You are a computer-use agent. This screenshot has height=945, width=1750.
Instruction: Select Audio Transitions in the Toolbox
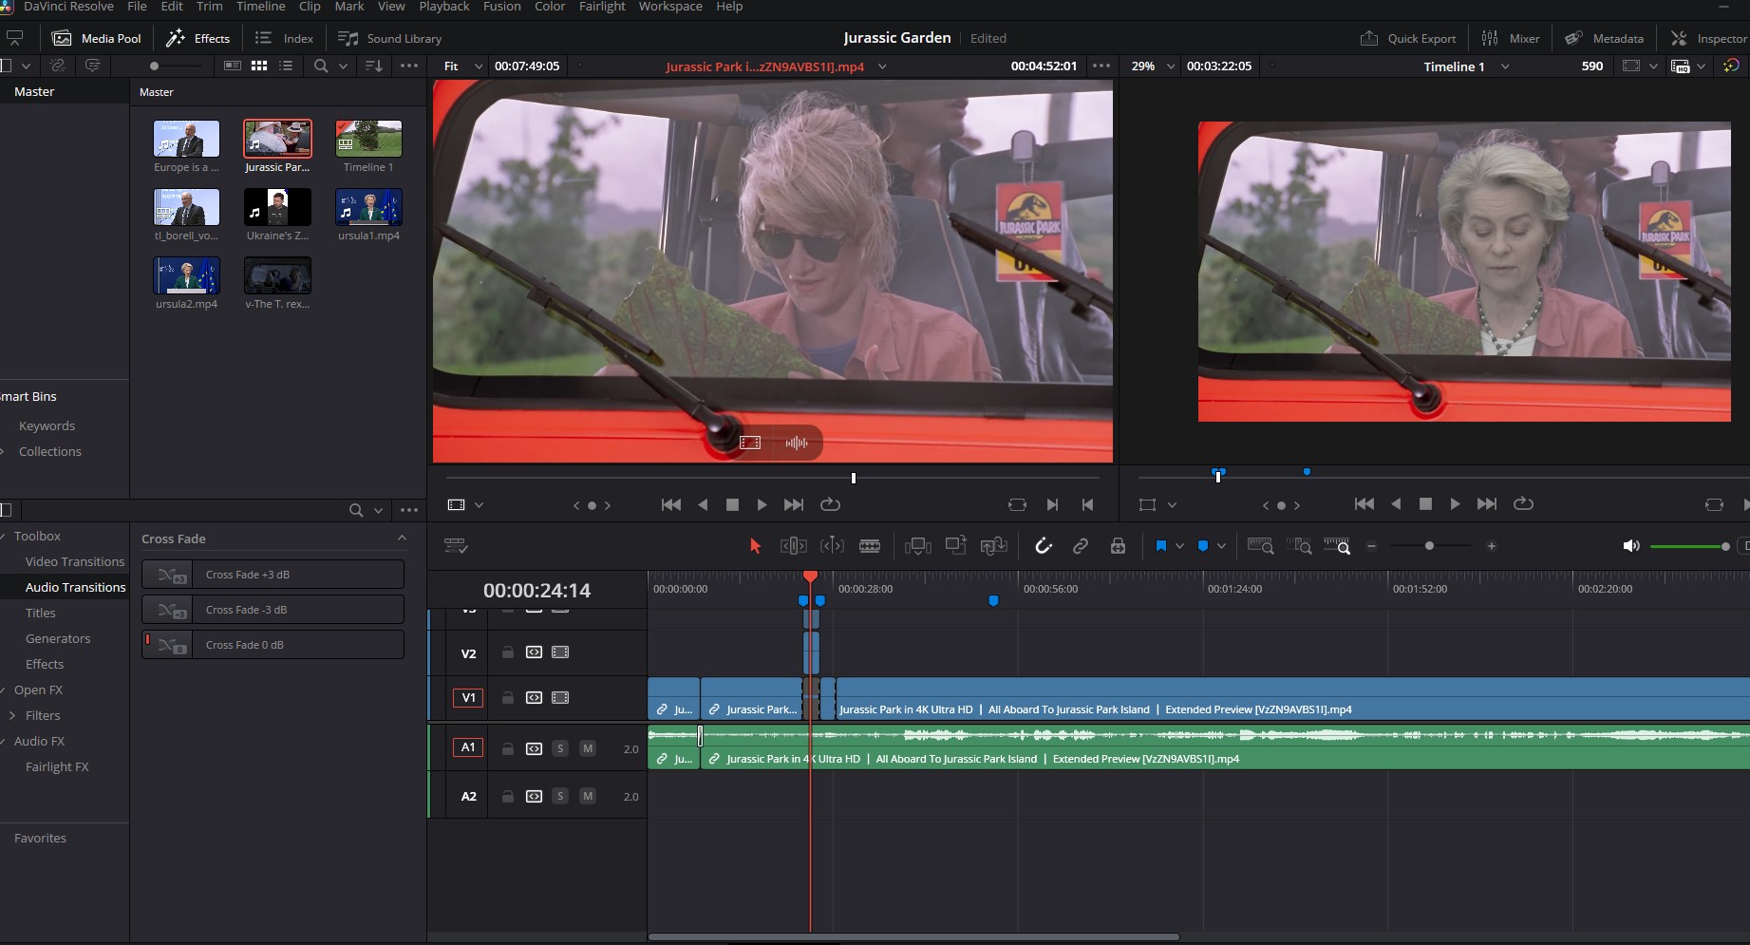75,587
